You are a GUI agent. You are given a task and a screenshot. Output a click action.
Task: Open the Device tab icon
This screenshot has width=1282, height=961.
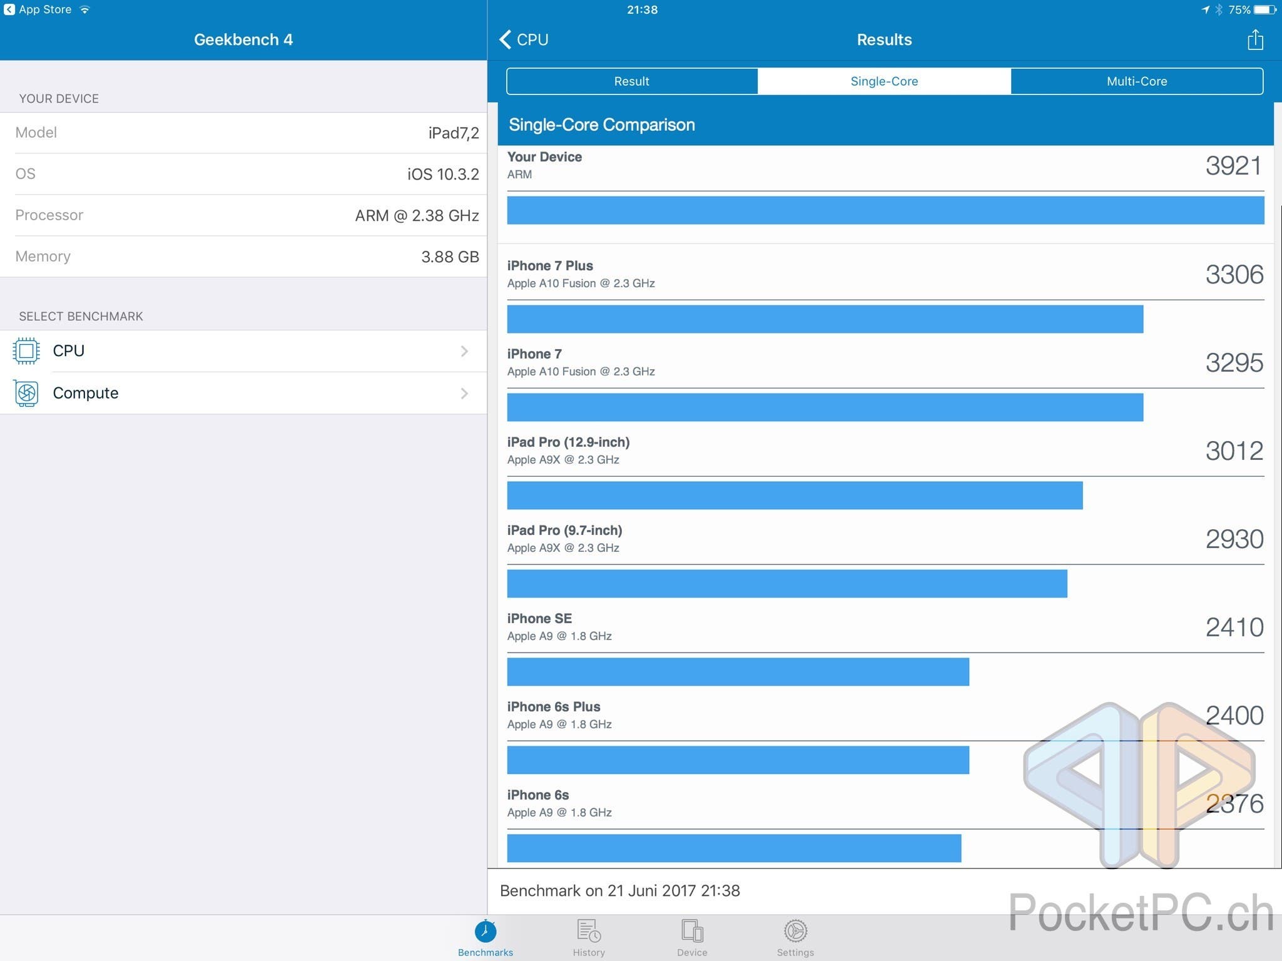point(692,931)
